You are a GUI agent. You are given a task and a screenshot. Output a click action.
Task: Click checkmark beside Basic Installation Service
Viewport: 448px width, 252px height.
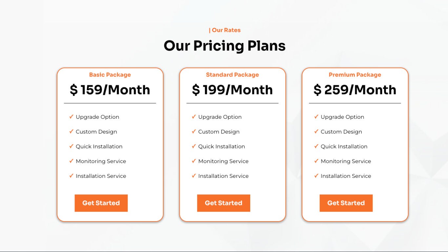point(71,176)
